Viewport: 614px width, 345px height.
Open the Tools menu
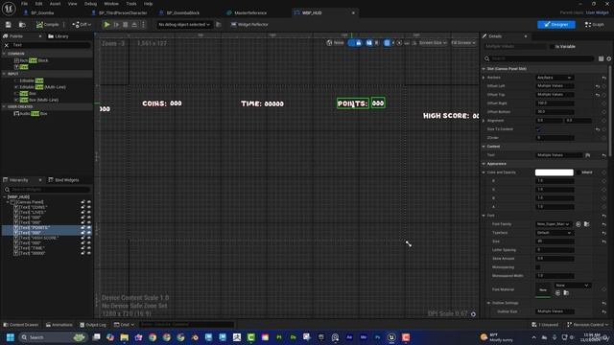click(x=131, y=4)
